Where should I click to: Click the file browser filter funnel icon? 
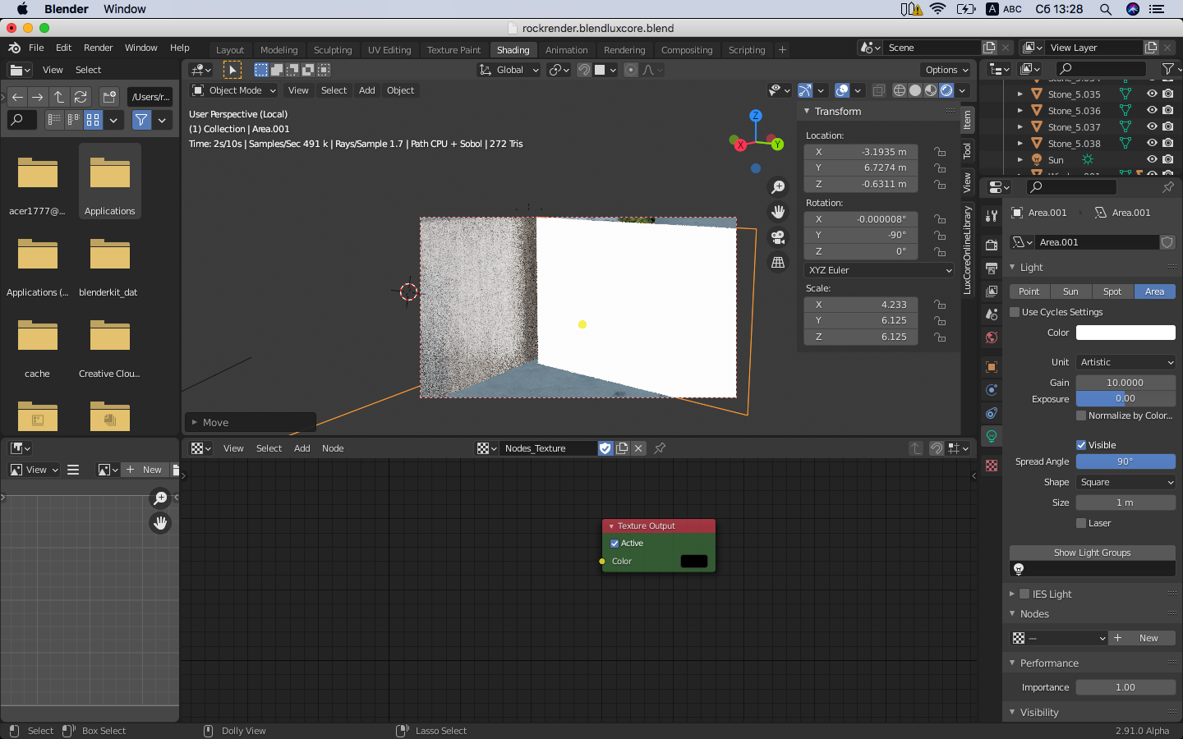pos(141,120)
